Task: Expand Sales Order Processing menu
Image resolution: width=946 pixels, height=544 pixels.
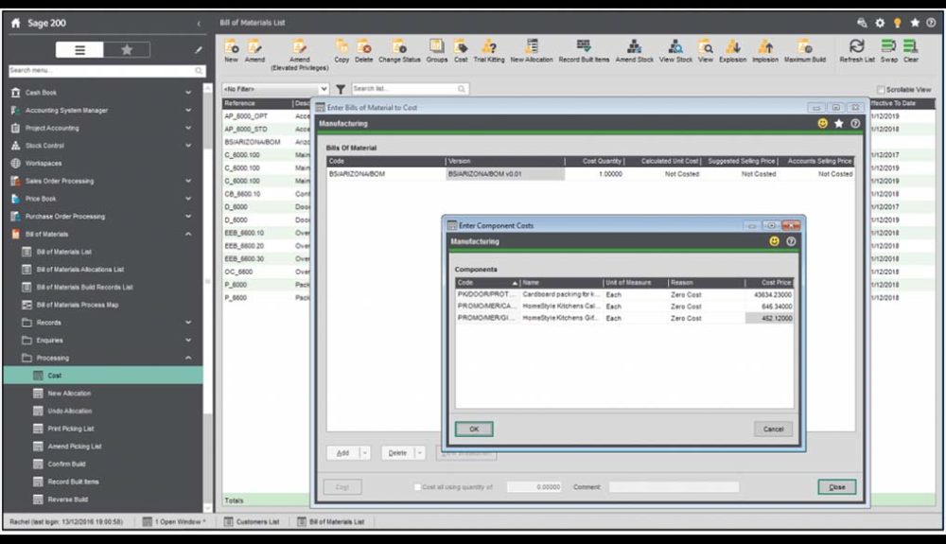Action: 188,181
